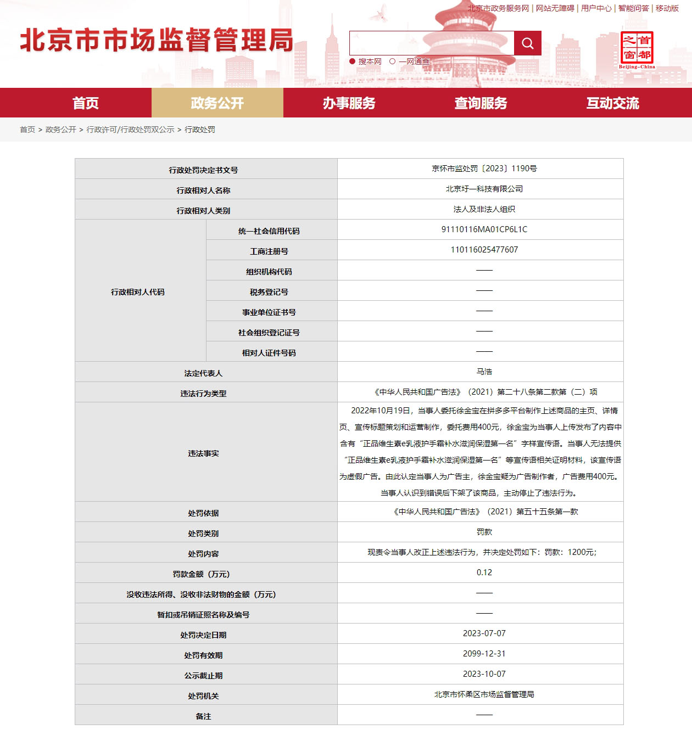Select credit code 91110116MA01CP6L1C
Viewport: 692px width, 741px height.
484,229
